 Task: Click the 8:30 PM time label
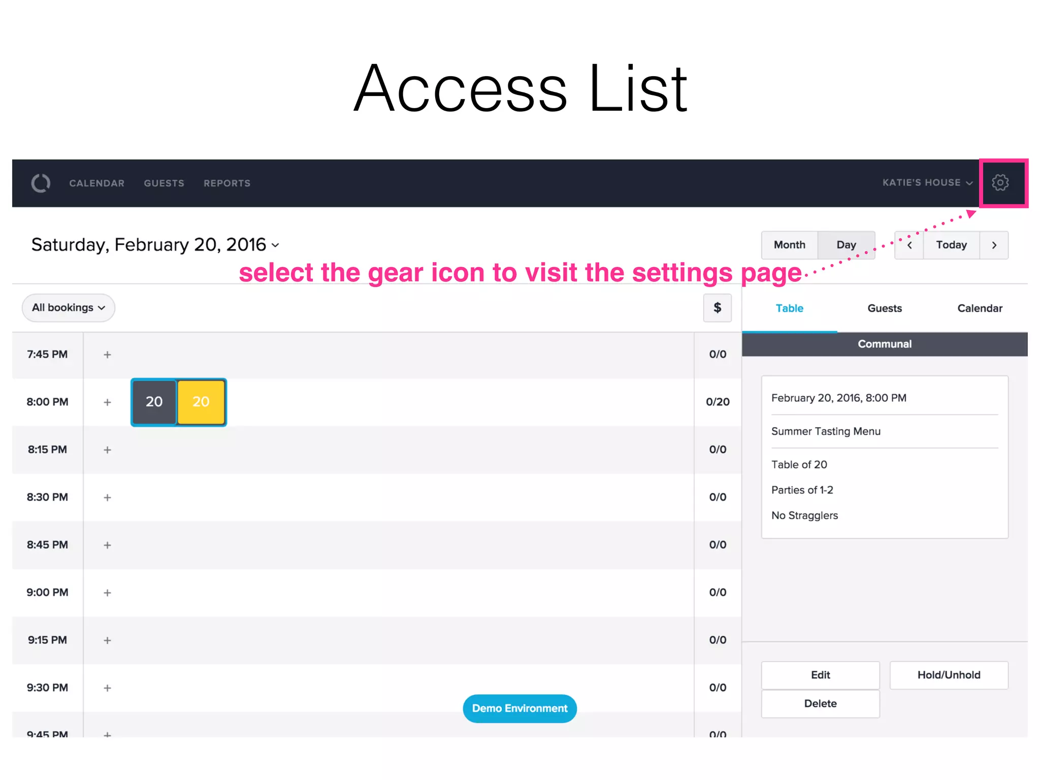click(x=47, y=498)
